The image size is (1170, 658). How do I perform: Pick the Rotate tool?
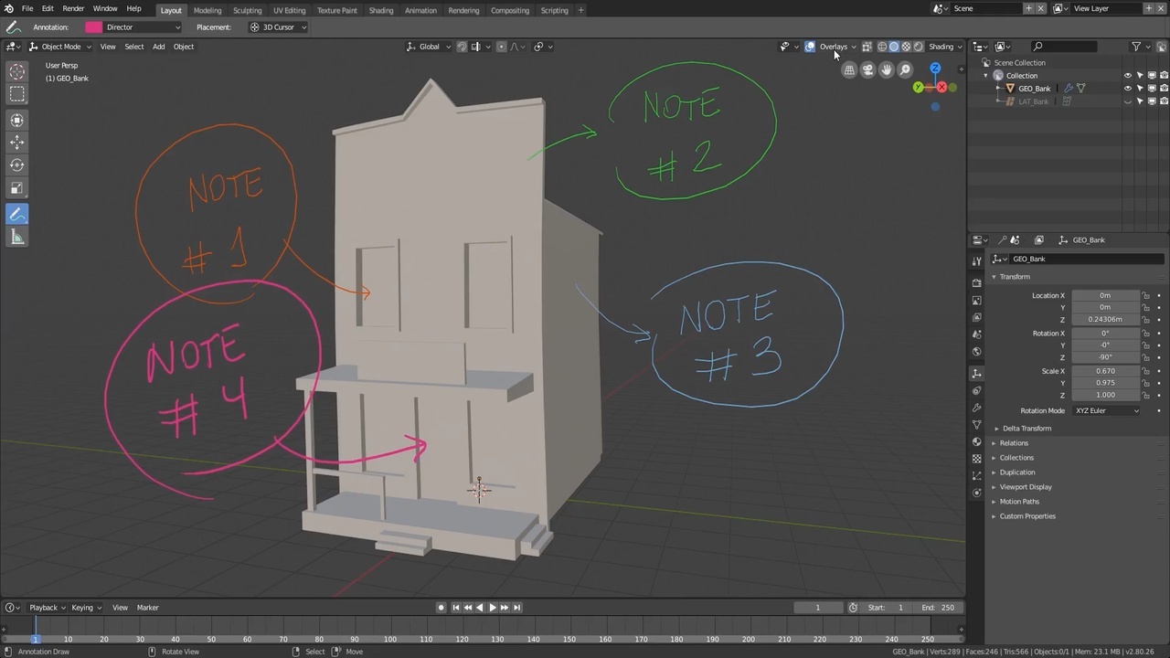pos(16,165)
